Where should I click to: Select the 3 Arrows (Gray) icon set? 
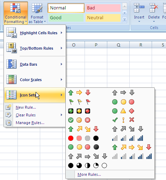click(123, 93)
